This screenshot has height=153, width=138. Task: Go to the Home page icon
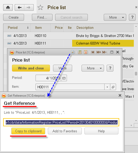coord(8,8)
